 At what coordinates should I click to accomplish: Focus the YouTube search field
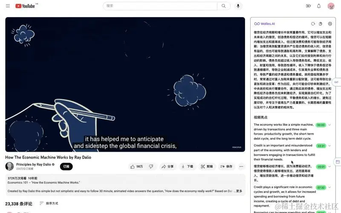[x=160, y=6]
